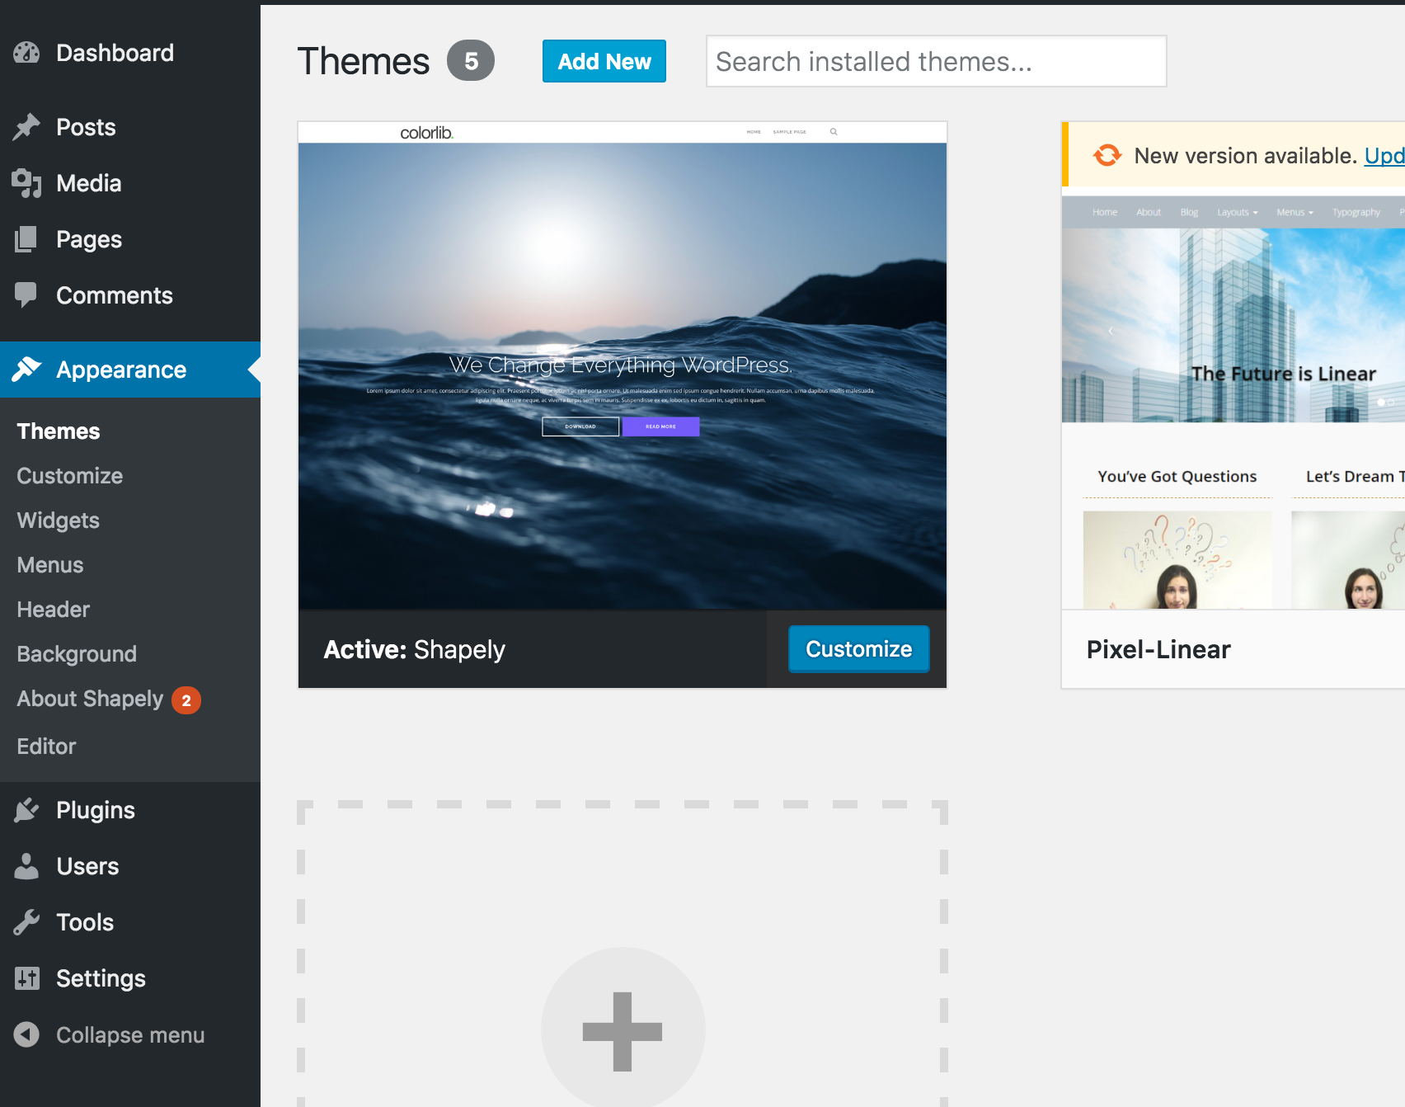Screen dimensions: 1405x1107
Task: Go to Media library menu
Action: 88,183
